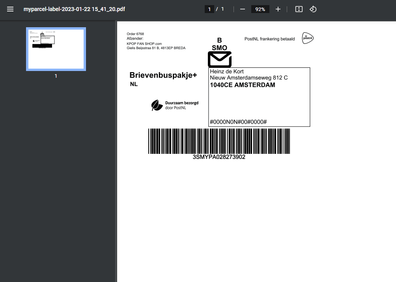Viewport: 396px width, 282px height.
Task: Click the 'Duurzaam bezorgd' text
Action: point(182,103)
